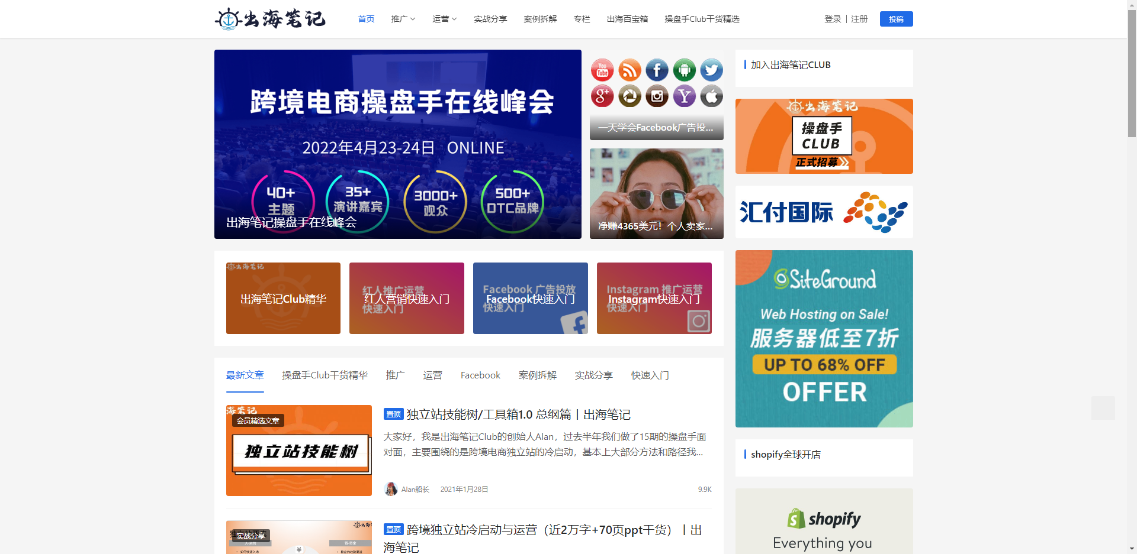Click author name Alan船长
The height and width of the screenshot is (554, 1137).
coord(415,489)
